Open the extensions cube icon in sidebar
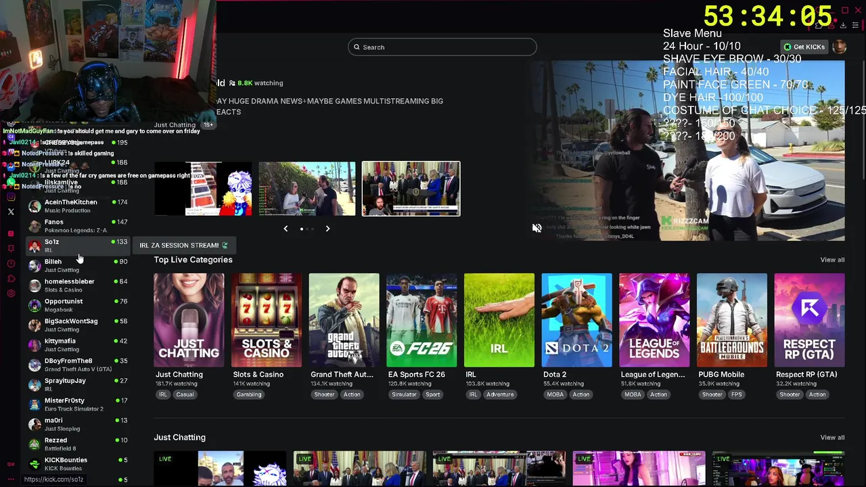Screen dimensions: 866x487 click(x=11, y=279)
